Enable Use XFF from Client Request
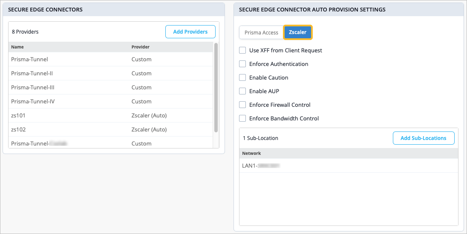Viewport: 467px width, 234px height. [242, 50]
